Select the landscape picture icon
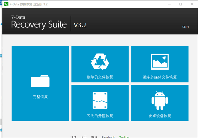Screen dimensions: 198x138 pos(160,62)
